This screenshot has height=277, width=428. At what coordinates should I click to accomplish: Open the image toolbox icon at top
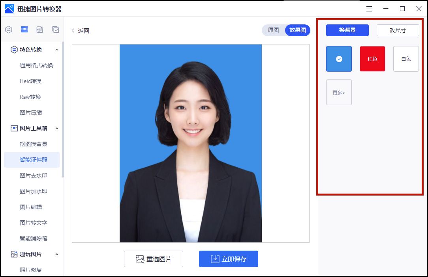tap(24, 29)
